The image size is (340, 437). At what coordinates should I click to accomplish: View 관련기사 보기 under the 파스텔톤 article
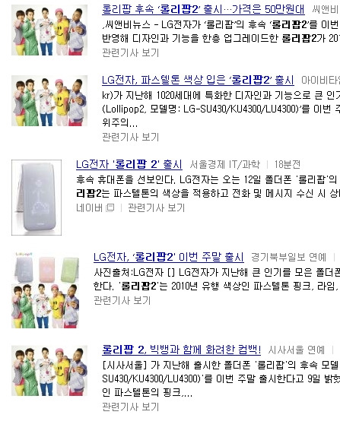pyautogui.click(x=131, y=137)
